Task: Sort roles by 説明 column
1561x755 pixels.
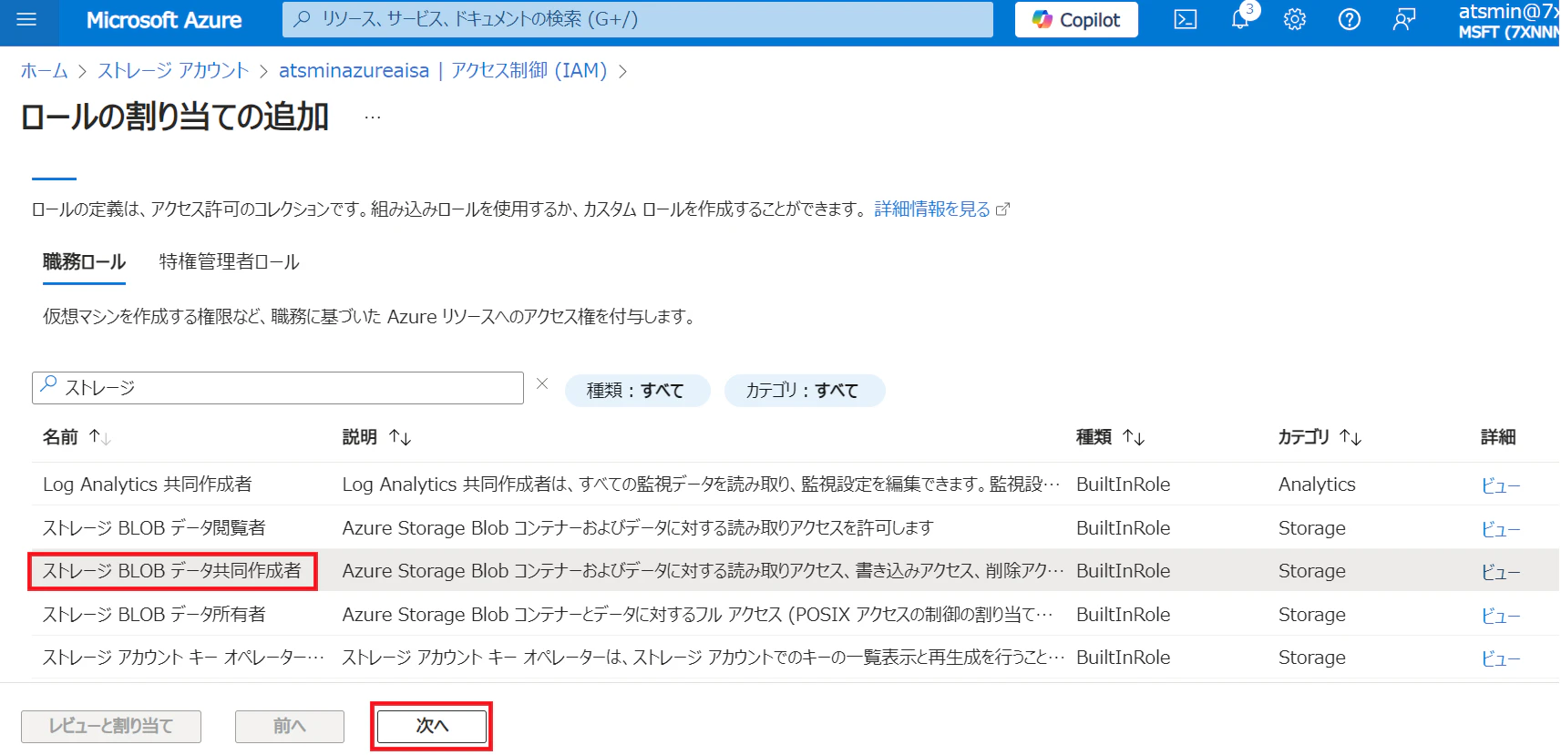Action: pos(376,437)
